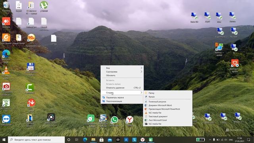Click the taskbar search box
This screenshot has width=254, height=143.
click(36, 139)
